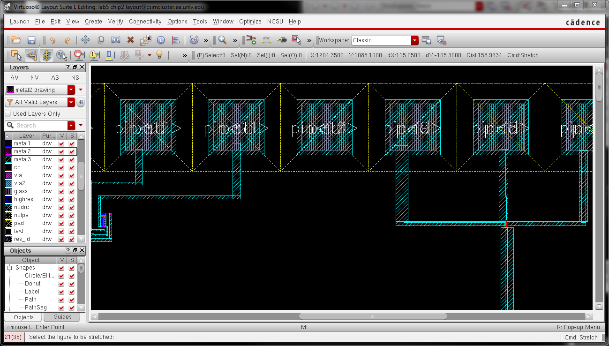Click the NS none-selectable button
Image resolution: width=609 pixels, height=346 pixels.
[x=75, y=78]
